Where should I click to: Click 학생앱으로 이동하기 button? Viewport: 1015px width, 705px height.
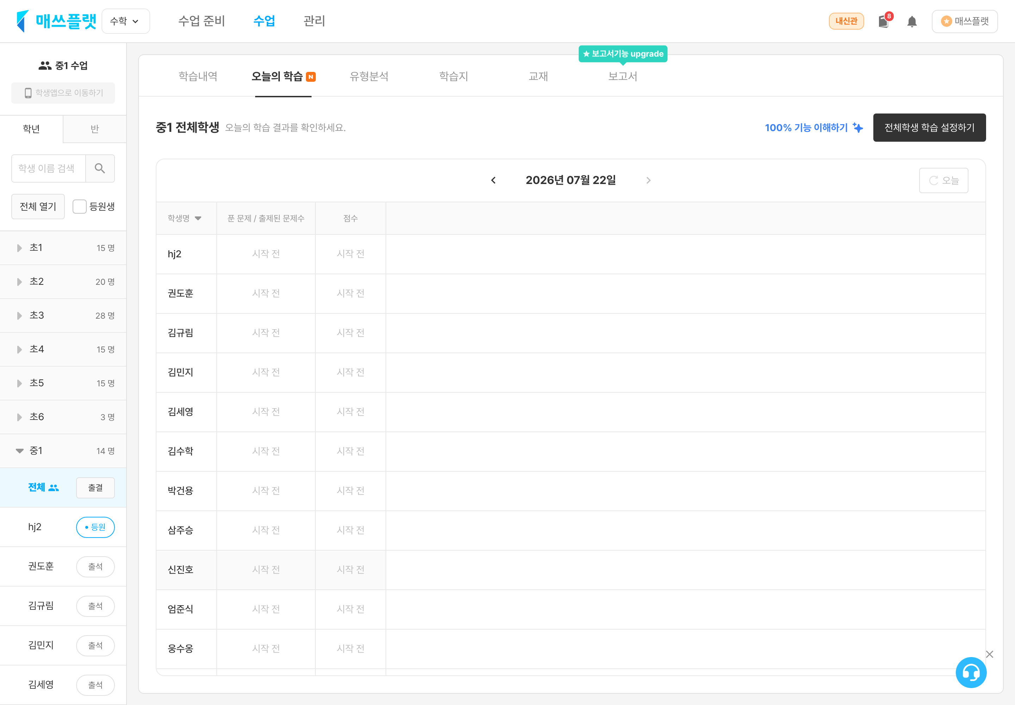63,93
